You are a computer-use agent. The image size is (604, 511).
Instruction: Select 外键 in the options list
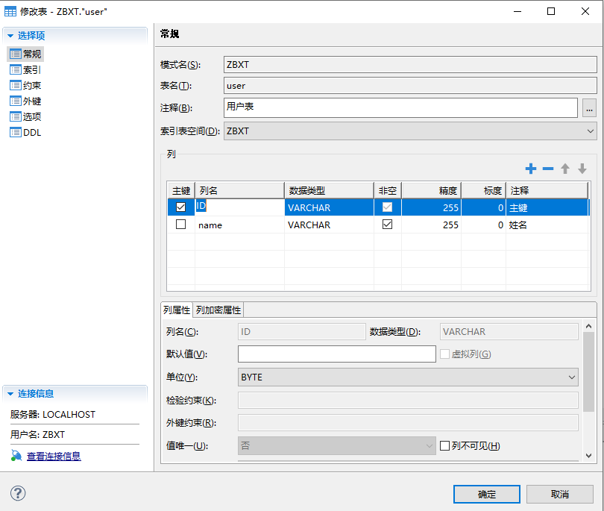pos(32,101)
